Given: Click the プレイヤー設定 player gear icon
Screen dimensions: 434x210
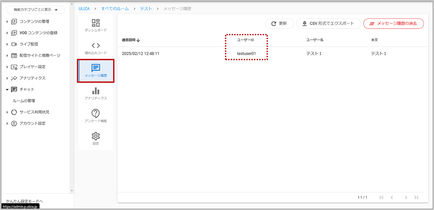Looking at the screenshot, I should click(x=14, y=67).
